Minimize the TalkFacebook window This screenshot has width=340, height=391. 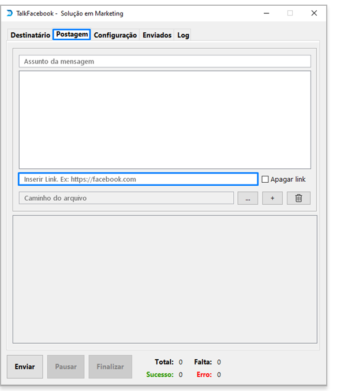tap(266, 13)
